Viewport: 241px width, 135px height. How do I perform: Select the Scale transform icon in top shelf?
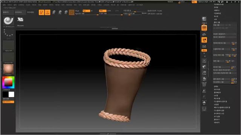coord(60,12)
